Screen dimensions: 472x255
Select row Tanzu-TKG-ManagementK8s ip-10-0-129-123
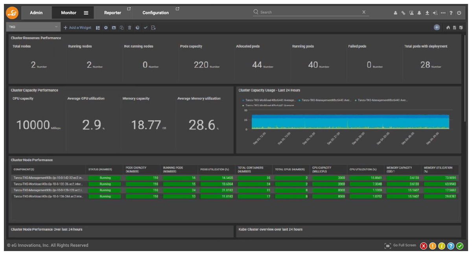coord(235,190)
